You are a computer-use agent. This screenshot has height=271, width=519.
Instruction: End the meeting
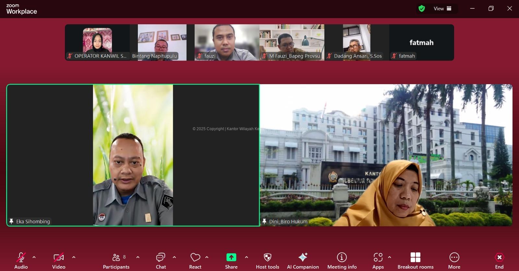pos(499,261)
